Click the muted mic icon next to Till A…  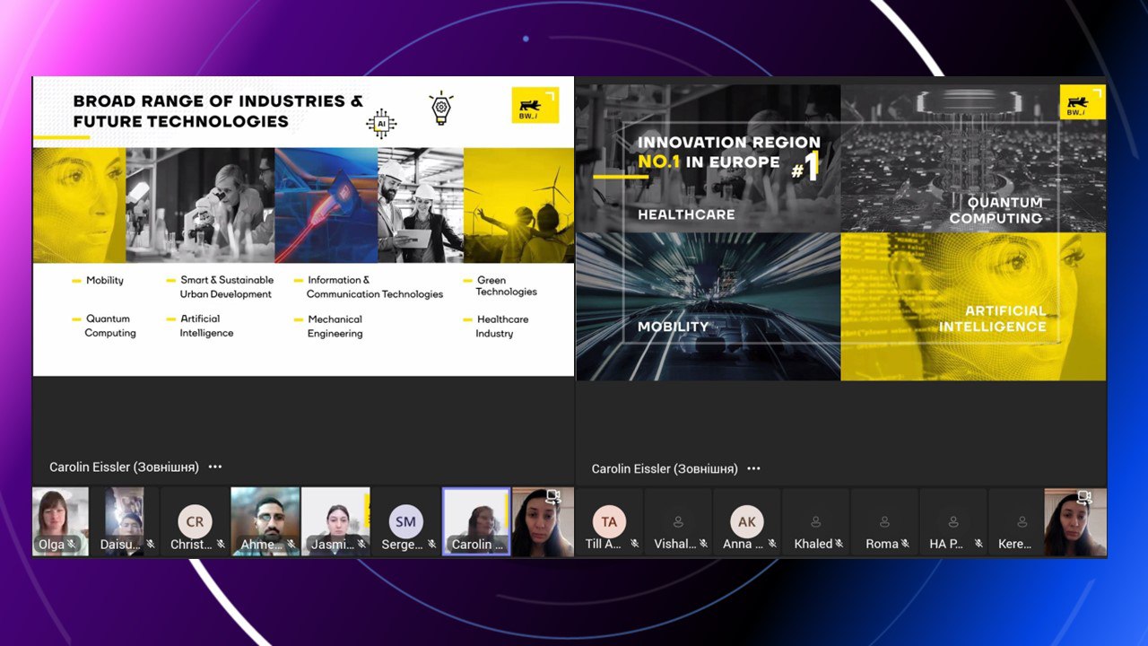tap(634, 544)
